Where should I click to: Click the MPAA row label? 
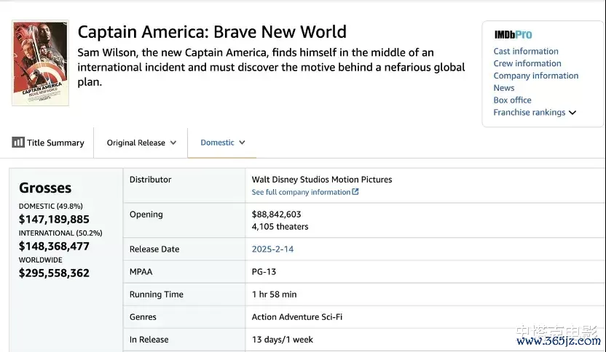point(141,272)
